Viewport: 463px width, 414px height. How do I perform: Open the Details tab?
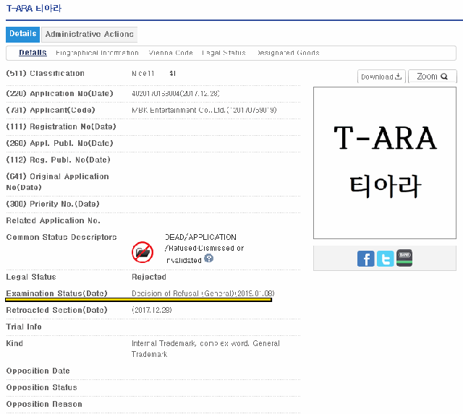coord(22,34)
